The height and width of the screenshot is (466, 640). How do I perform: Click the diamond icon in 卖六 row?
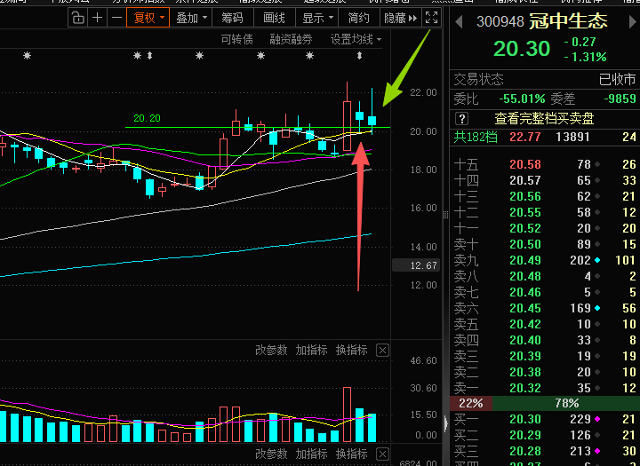(597, 308)
